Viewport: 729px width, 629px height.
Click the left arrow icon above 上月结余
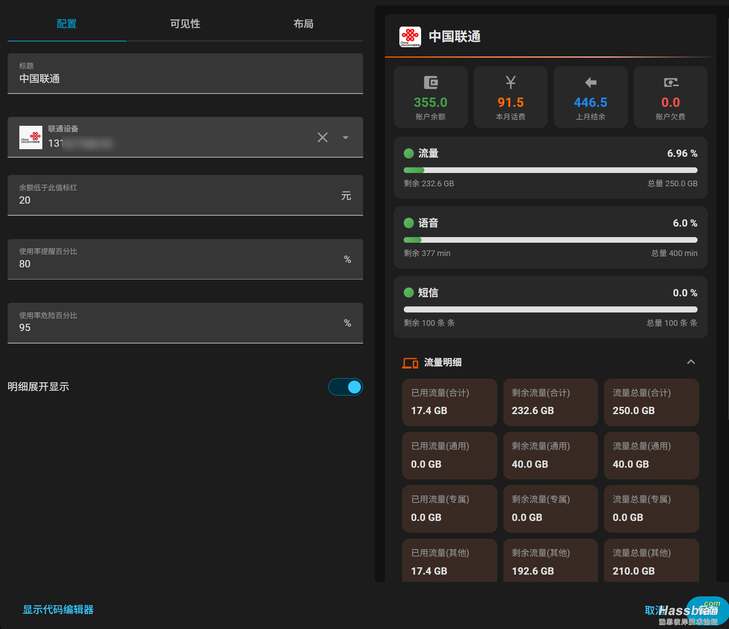(x=590, y=83)
